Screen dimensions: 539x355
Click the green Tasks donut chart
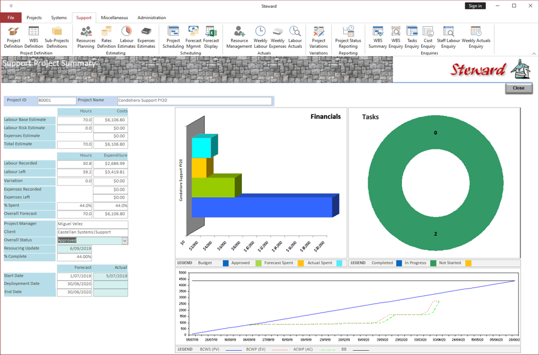(x=435, y=183)
